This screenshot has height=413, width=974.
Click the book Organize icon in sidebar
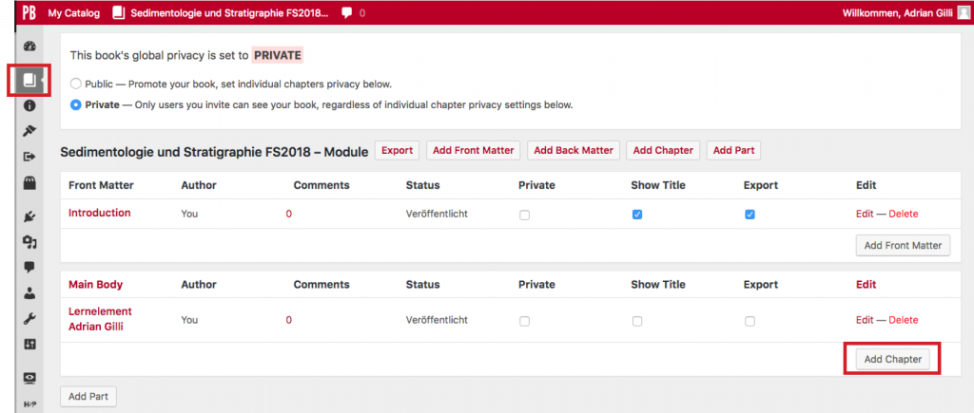[29, 80]
